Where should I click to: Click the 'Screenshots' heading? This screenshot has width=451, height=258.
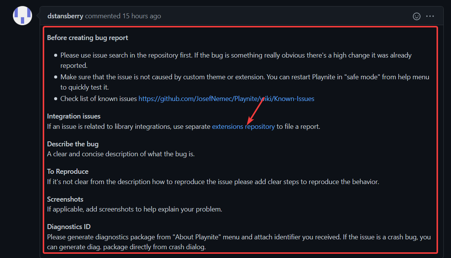pyautogui.click(x=65, y=199)
